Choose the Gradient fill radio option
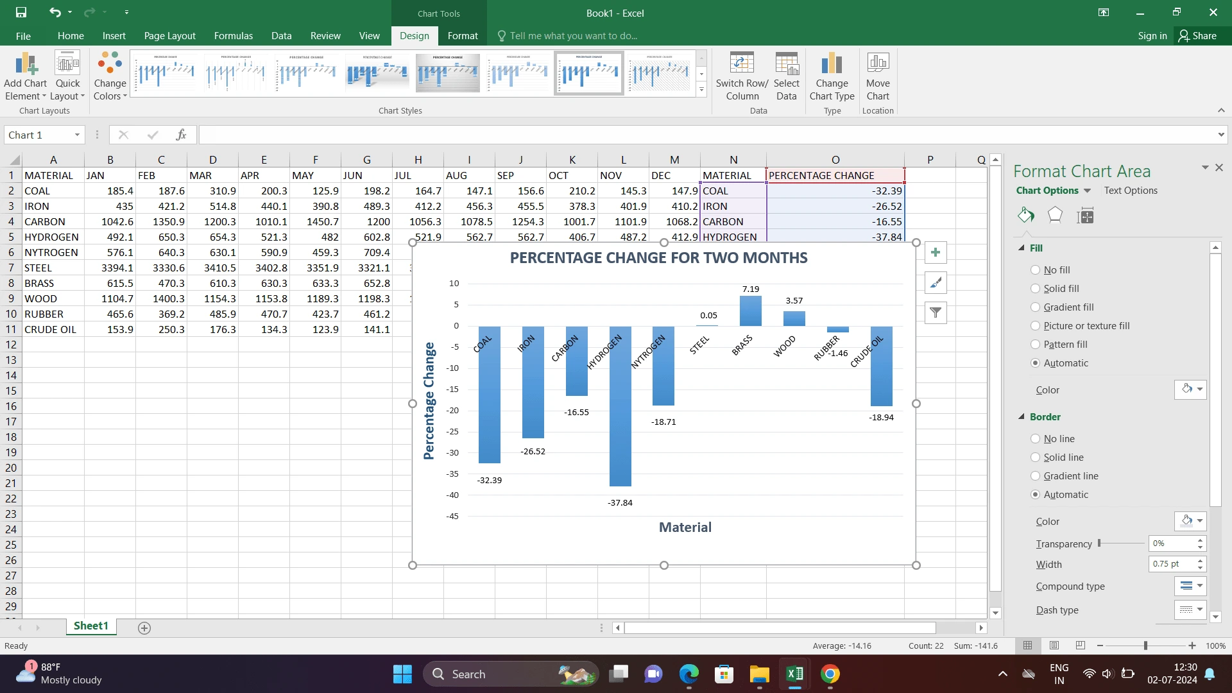The image size is (1232, 693). 1035,307
